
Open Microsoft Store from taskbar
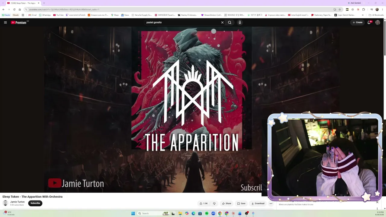[200, 213]
